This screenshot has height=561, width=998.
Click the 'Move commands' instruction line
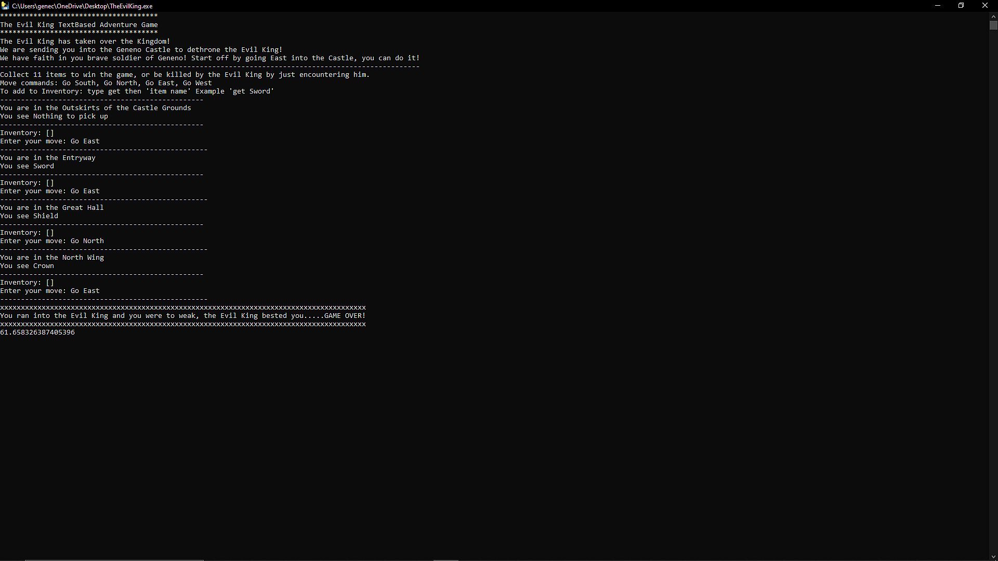click(x=106, y=83)
